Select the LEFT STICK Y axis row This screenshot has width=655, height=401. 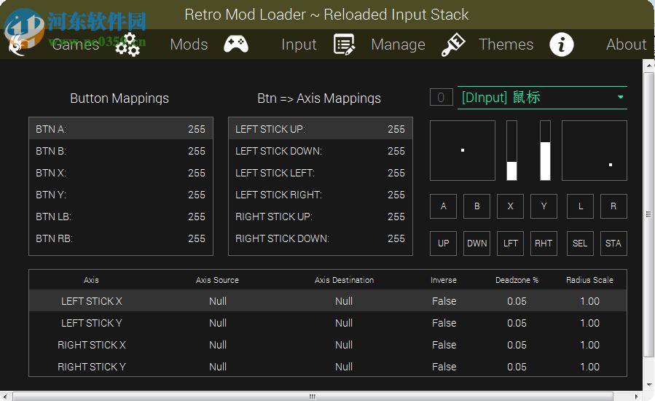pyautogui.click(x=328, y=323)
